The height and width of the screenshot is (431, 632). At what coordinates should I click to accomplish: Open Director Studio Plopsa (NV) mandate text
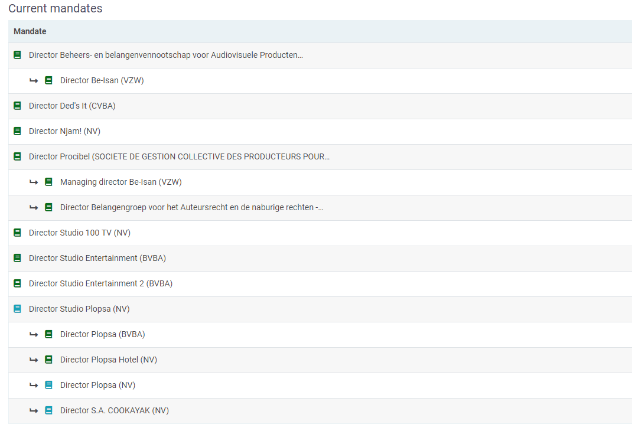click(x=79, y=309)
